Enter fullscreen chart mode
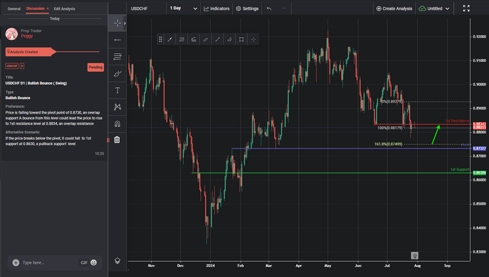This screenshot has height=277, width=489. (466, 9)
